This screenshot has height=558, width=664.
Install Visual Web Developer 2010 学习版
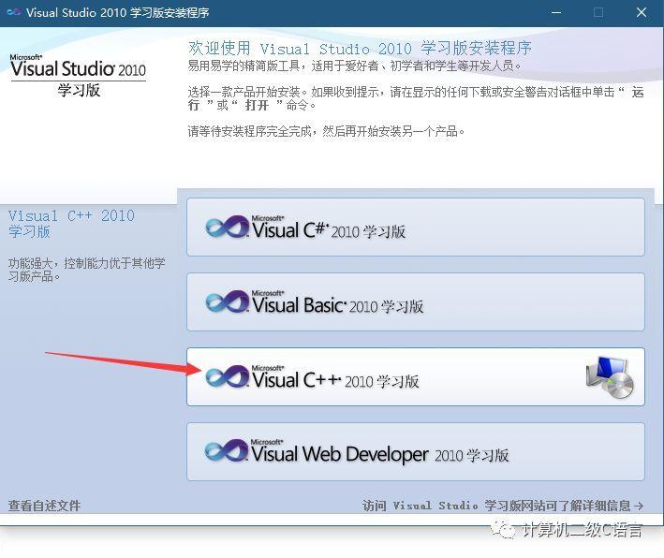tap(416, 451)
